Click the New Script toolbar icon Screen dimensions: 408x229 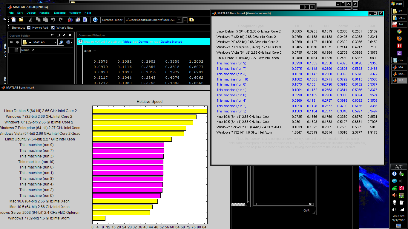[x=13, y=20]
